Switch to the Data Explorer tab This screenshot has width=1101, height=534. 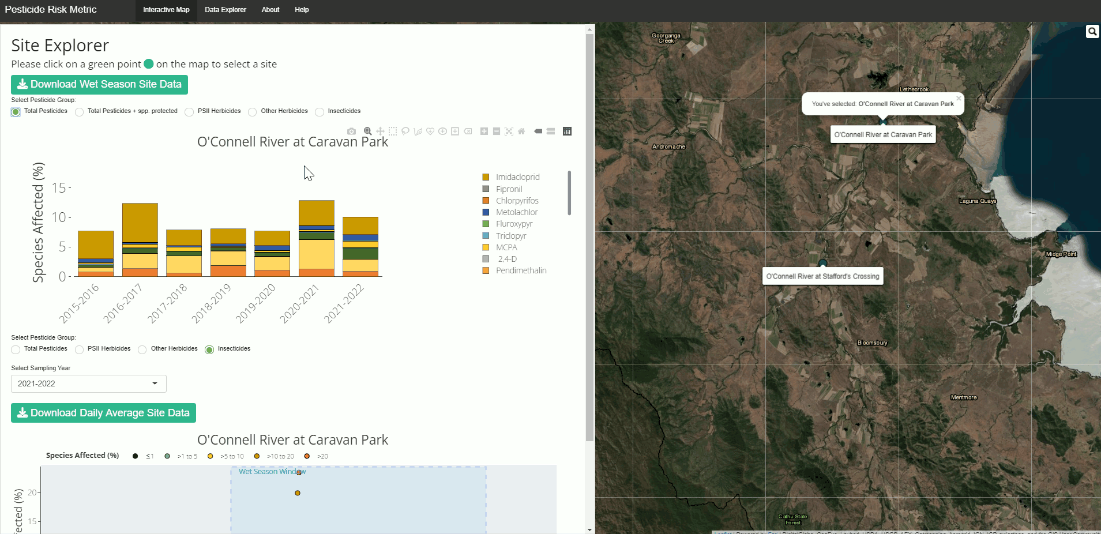coord(226,10)
